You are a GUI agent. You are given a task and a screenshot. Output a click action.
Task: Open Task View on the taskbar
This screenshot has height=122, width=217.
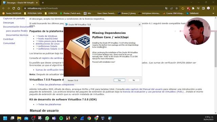click(12, 118)
